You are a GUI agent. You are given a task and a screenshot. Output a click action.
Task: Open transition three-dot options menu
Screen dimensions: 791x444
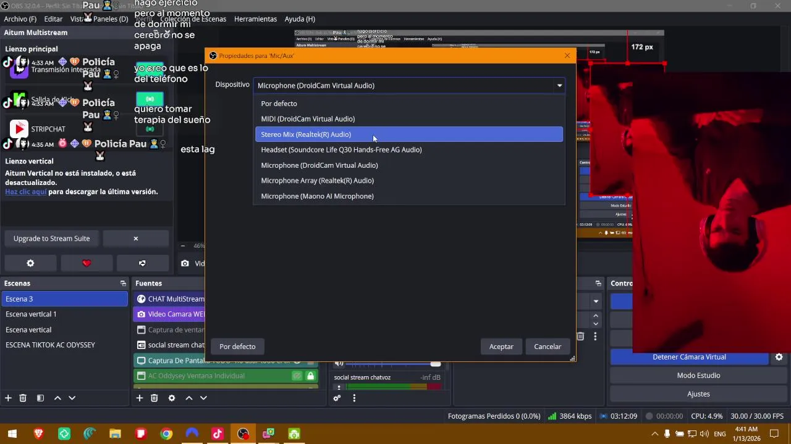[x=595, y=337]
